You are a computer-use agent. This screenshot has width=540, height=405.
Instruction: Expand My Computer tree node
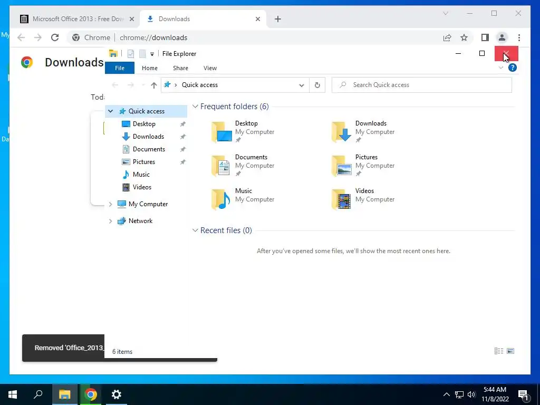(x=111, y=204)
